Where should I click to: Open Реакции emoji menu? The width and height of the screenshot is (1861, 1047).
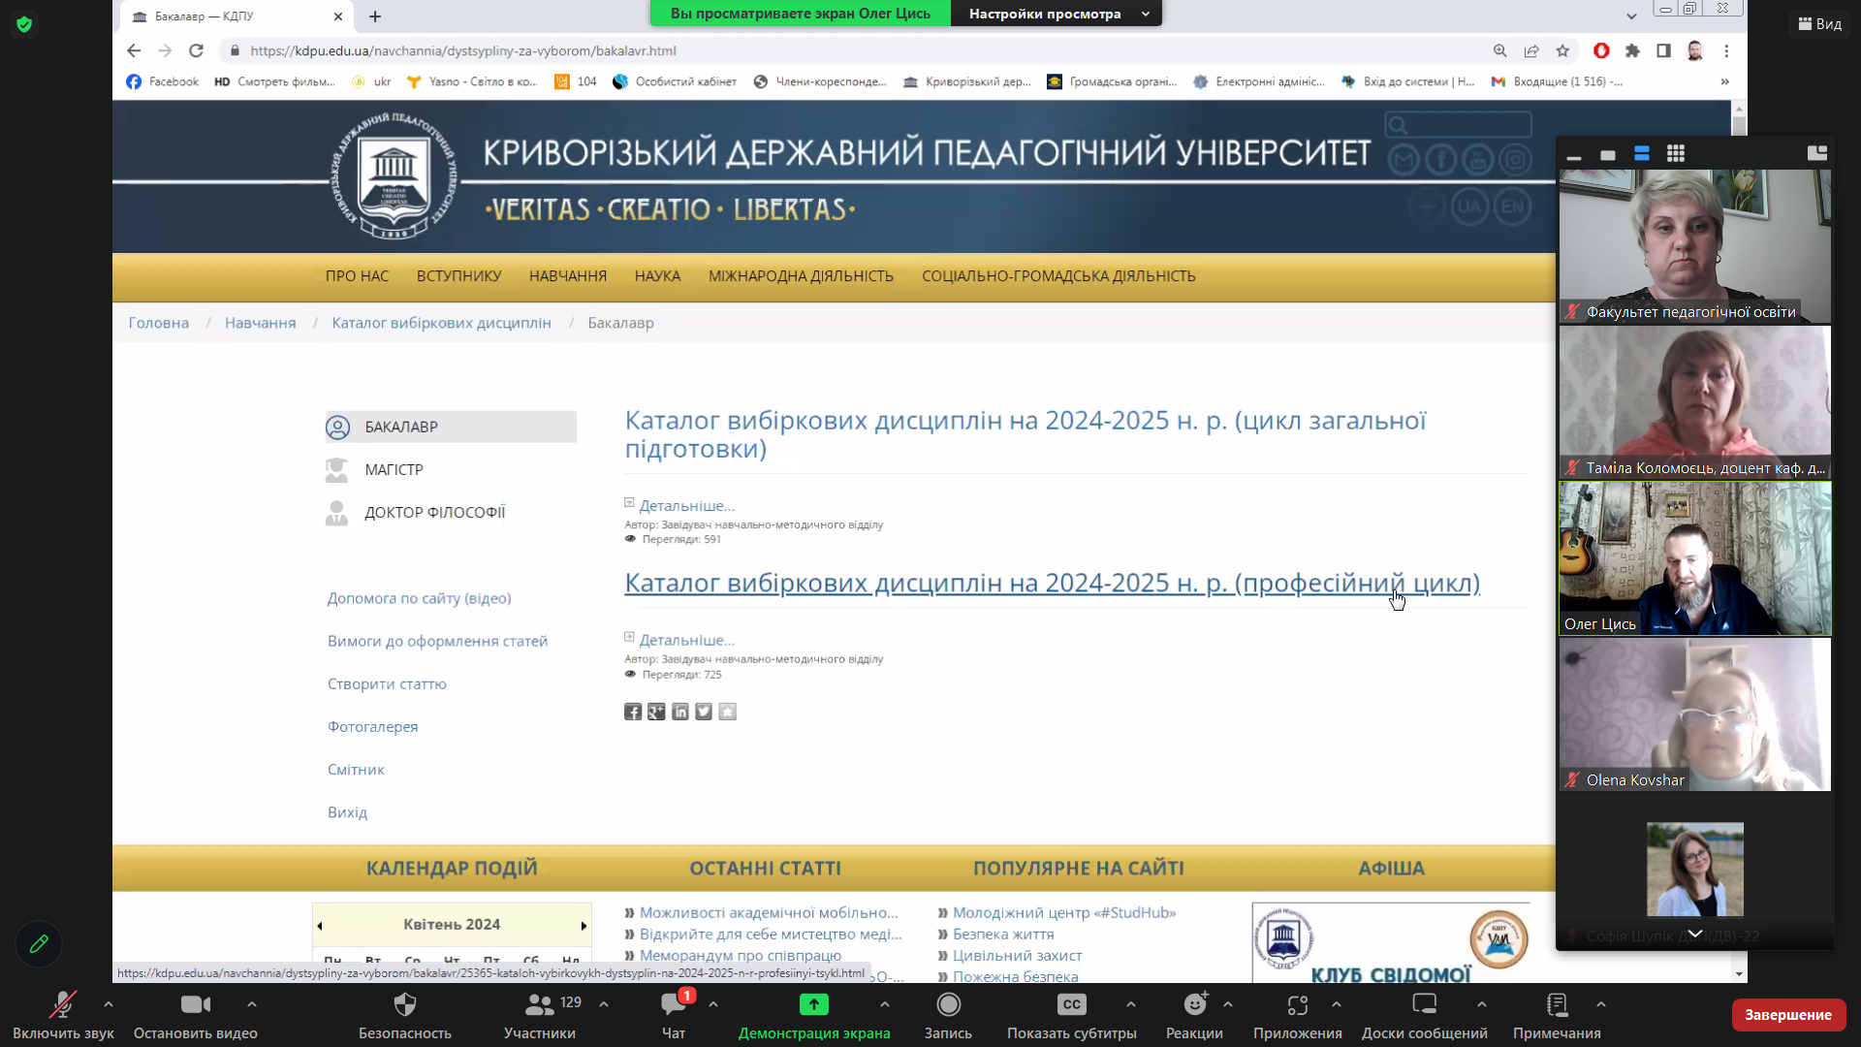[1194, 1015]
